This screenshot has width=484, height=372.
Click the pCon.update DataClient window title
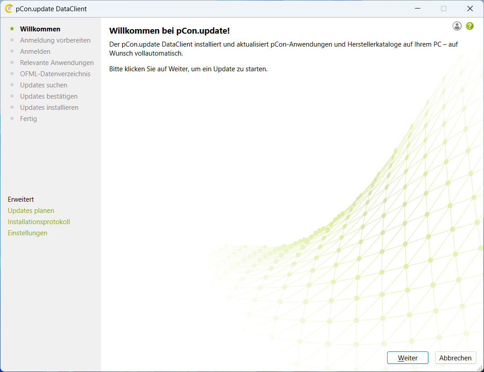51,9
